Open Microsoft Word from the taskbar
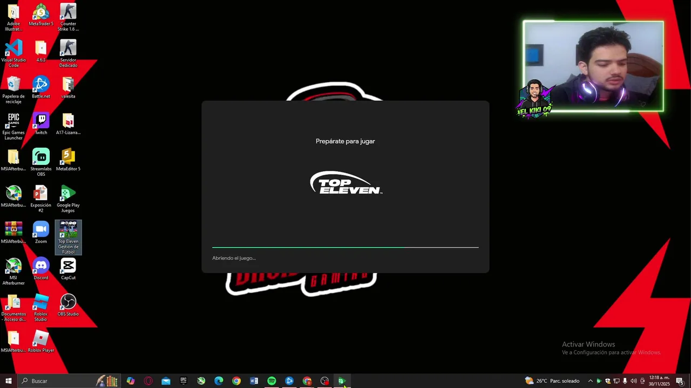Viewport: 691px width, 388px height. coord(254,381)
